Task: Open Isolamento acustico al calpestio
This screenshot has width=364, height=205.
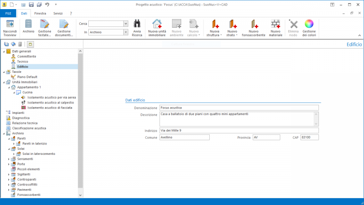Action: click(x=51, y=102)
